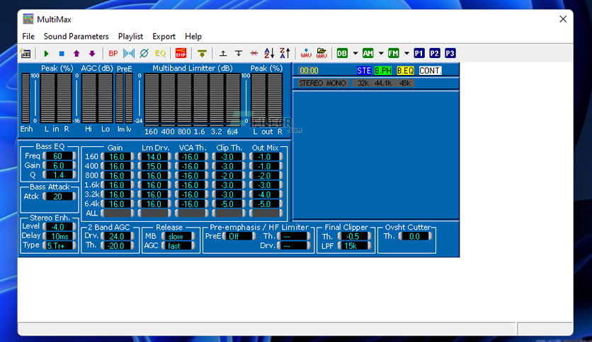Select the MONO mode label

pyautogui.click(x=336, y=83)
